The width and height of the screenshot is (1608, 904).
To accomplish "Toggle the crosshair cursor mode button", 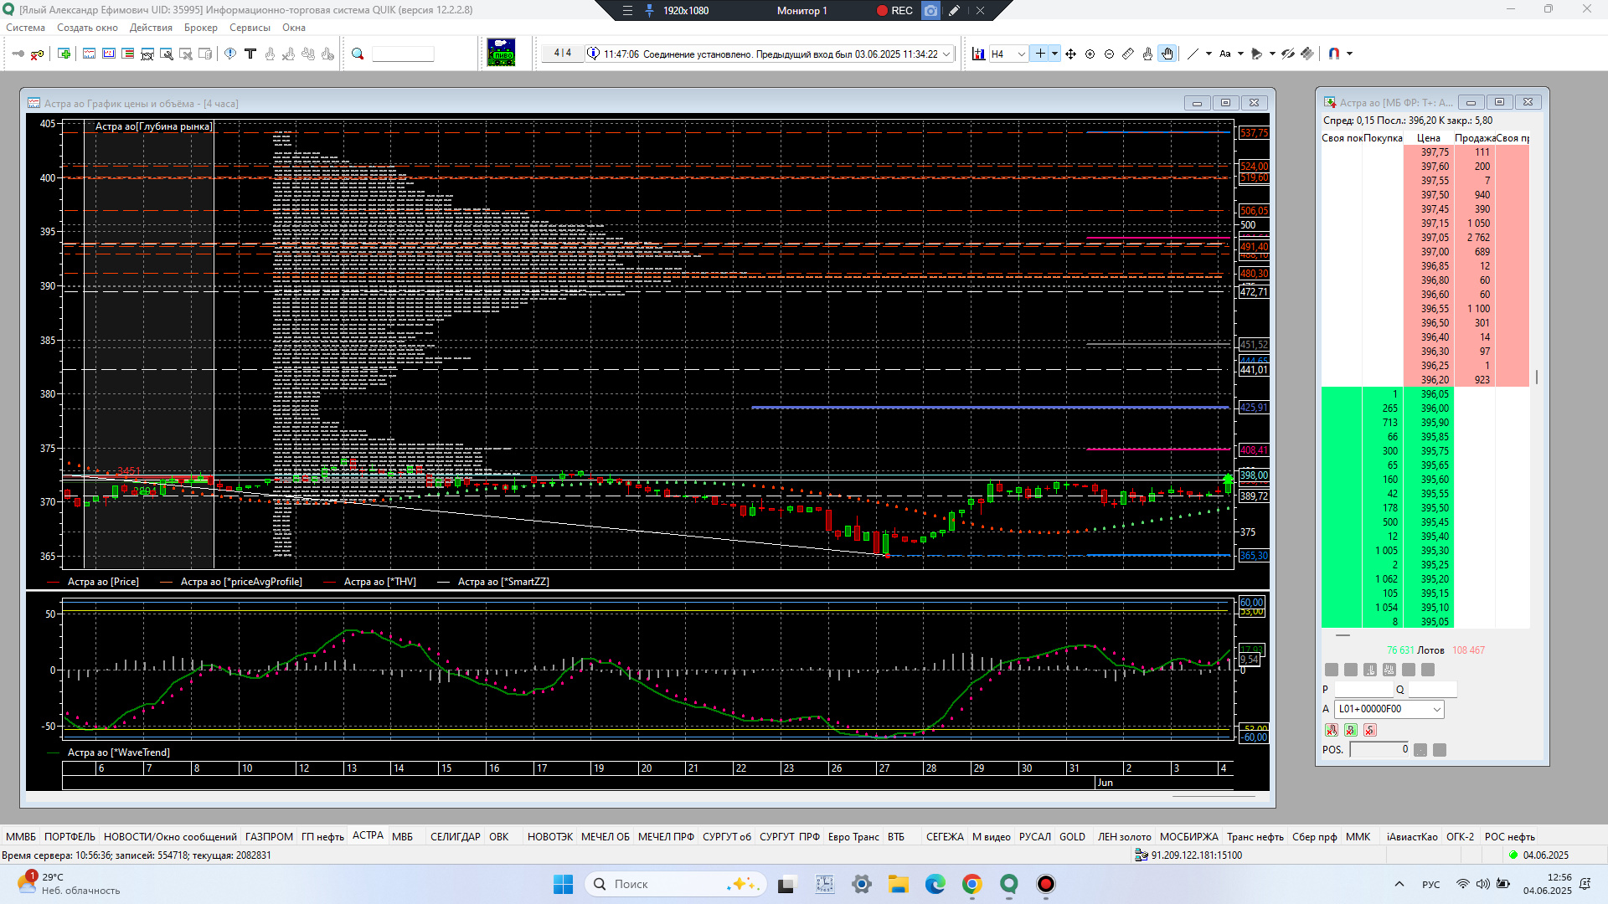I will coord(1039,54).
